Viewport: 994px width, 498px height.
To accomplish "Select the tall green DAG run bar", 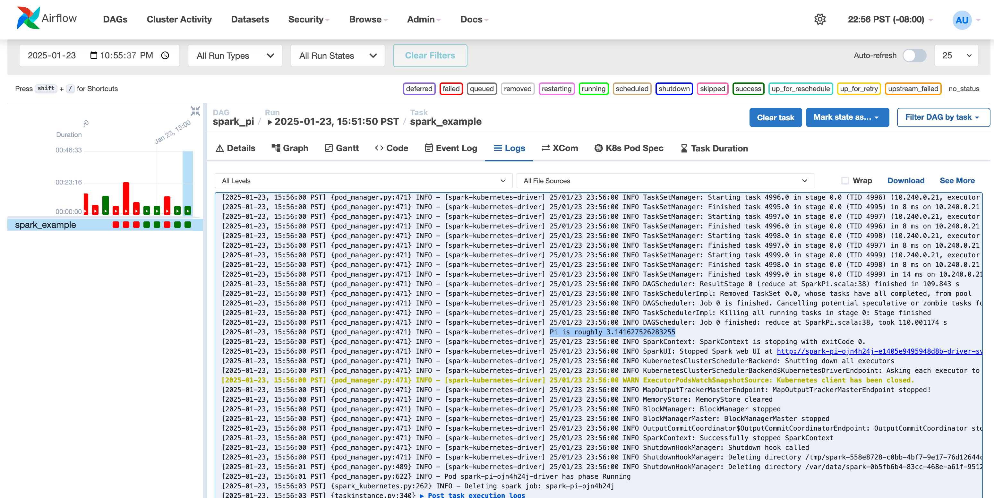I will click(105, 205).
